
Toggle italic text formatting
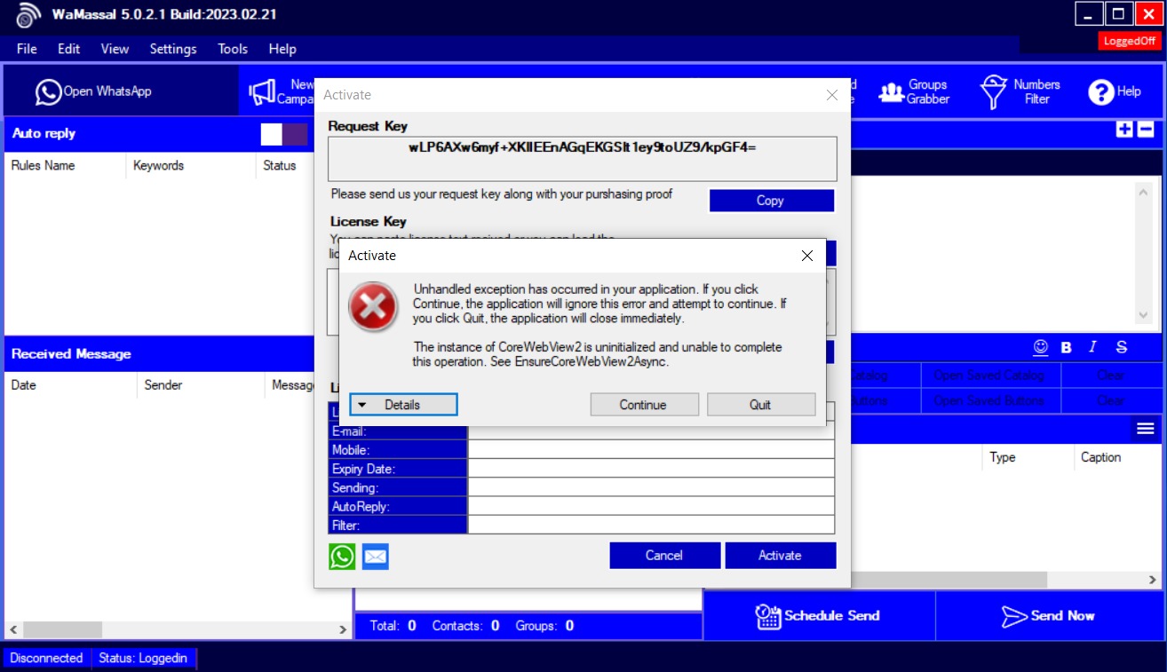click(x=1093, y=347)
